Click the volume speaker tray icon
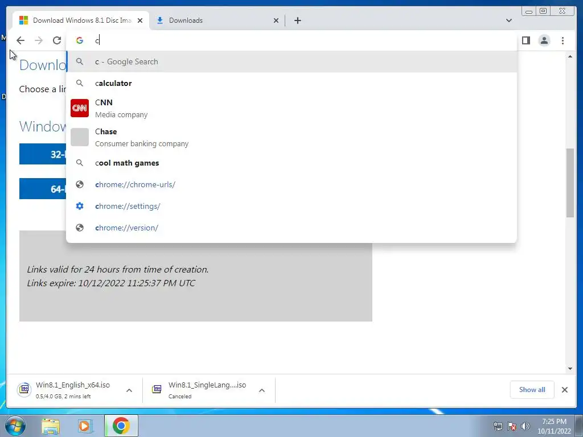Viewport: 583px width, 437px height. (525, 426)
